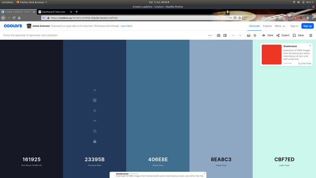The height and width of the screenshot is (178, 316).
Task: Open the clock and calendar panel
Action: point(159,2)
